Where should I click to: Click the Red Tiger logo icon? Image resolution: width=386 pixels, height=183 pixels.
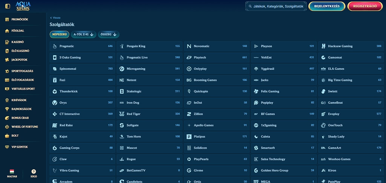[122, 114]
